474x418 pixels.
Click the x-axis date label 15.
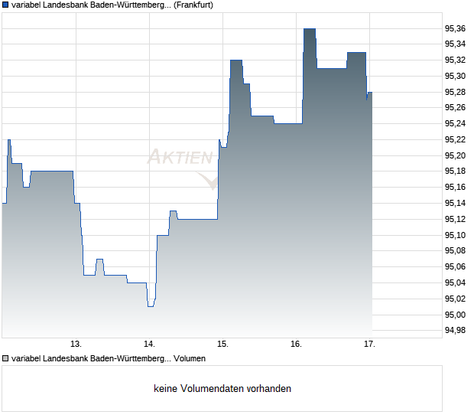click(x=222, y=345)
